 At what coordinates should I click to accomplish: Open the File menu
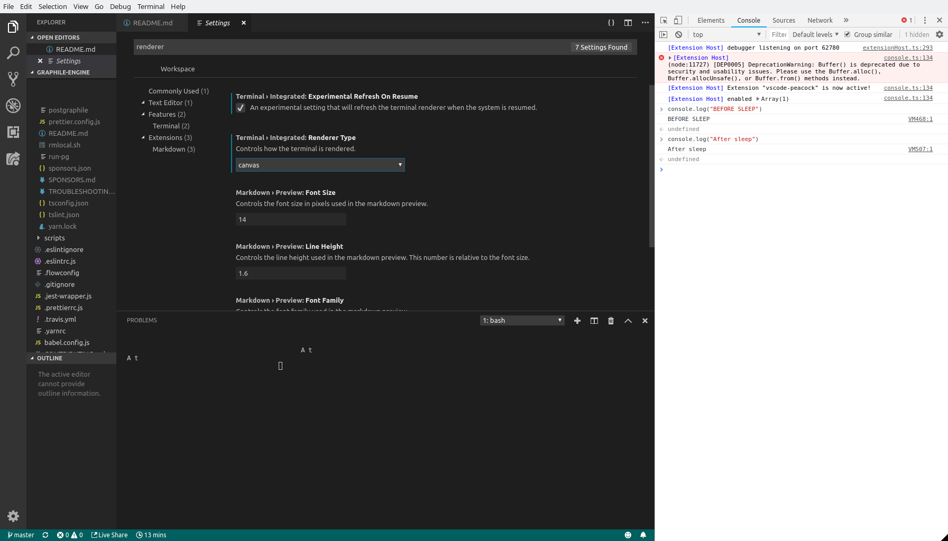(x=8, y=6)
